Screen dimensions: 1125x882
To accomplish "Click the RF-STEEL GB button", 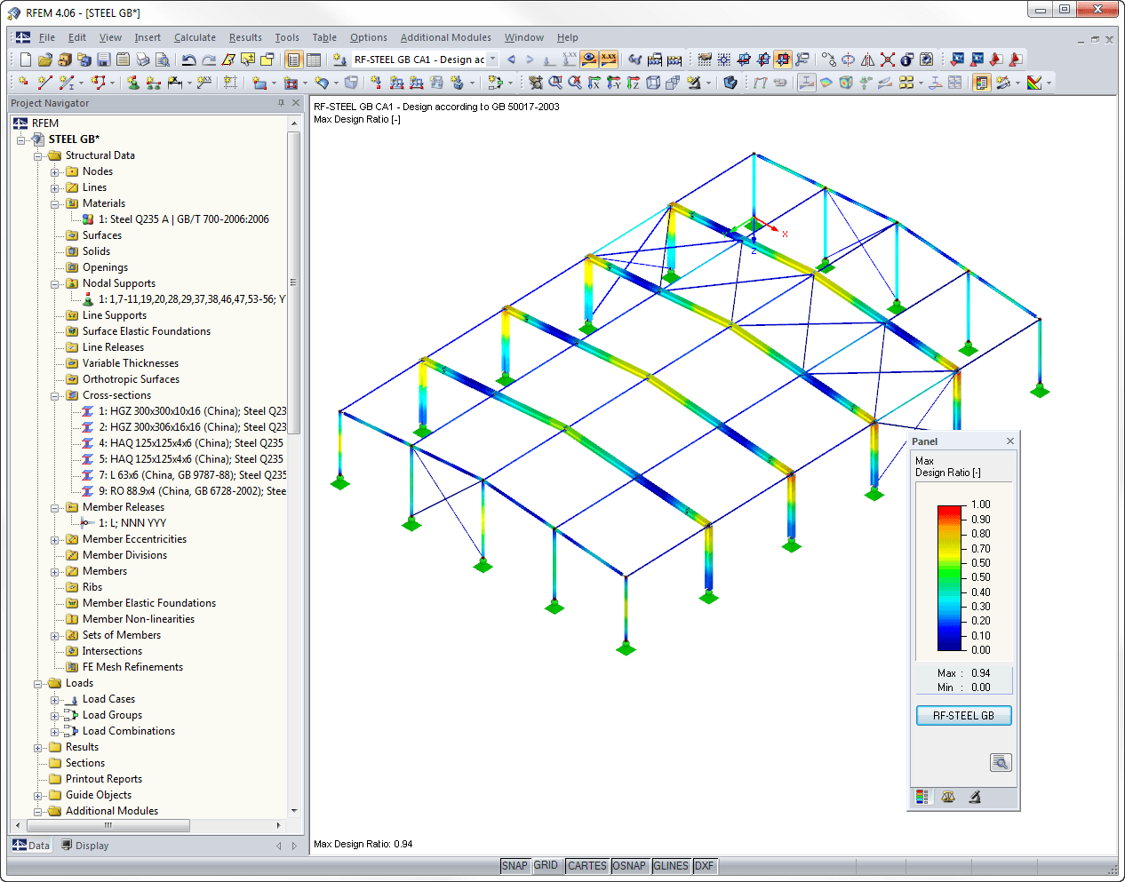I will click(963, 716).
